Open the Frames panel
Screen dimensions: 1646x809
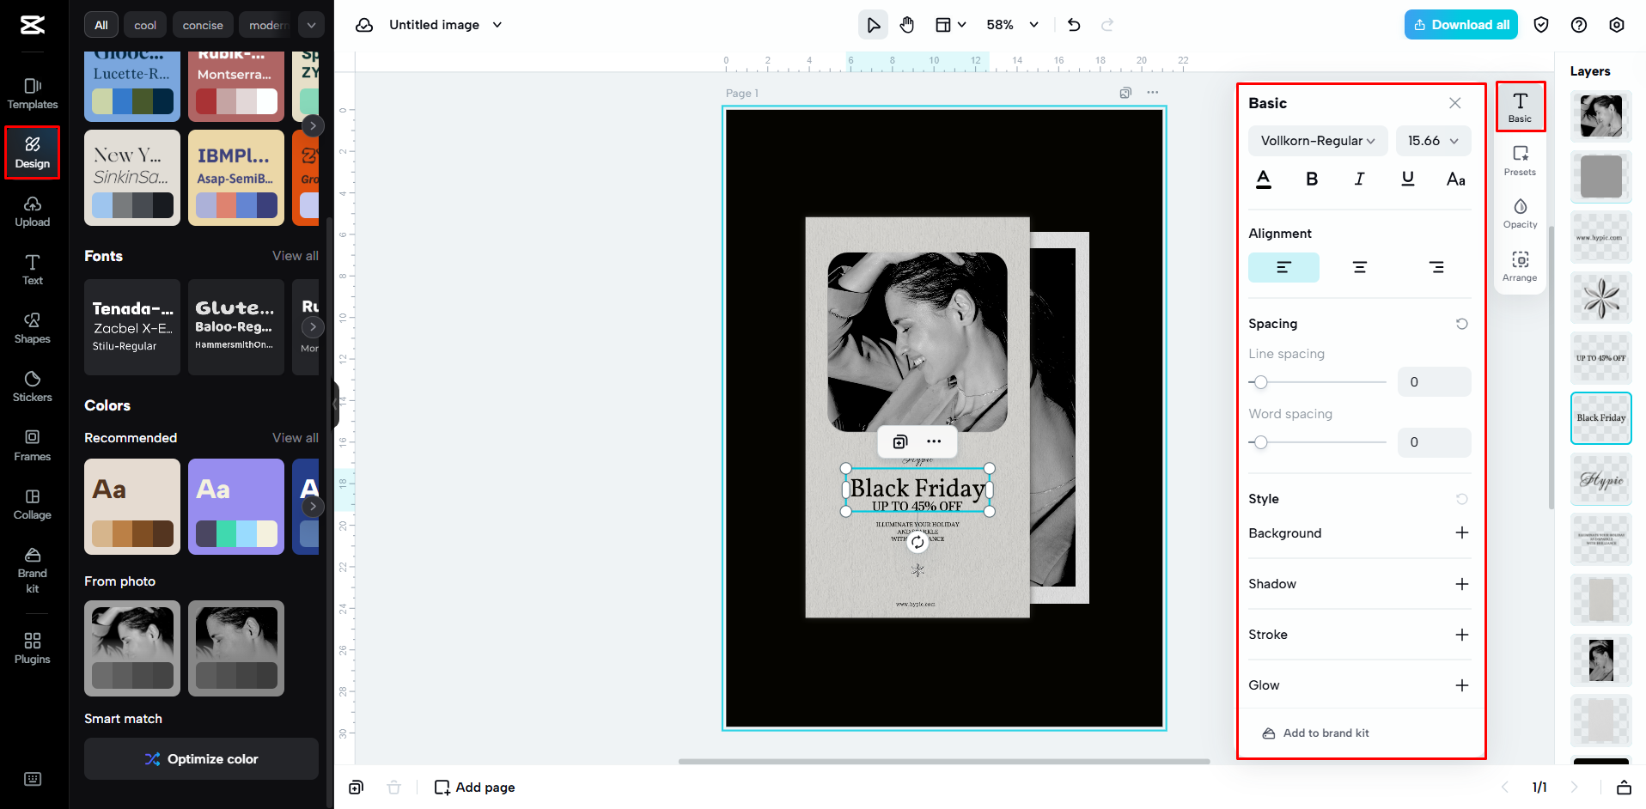coord(32,445)
